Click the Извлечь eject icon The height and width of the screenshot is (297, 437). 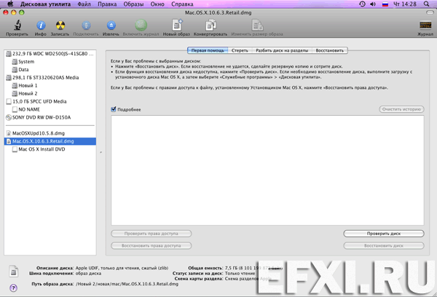111,25
